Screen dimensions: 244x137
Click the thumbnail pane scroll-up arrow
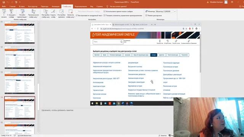click(x=38, y=22)
